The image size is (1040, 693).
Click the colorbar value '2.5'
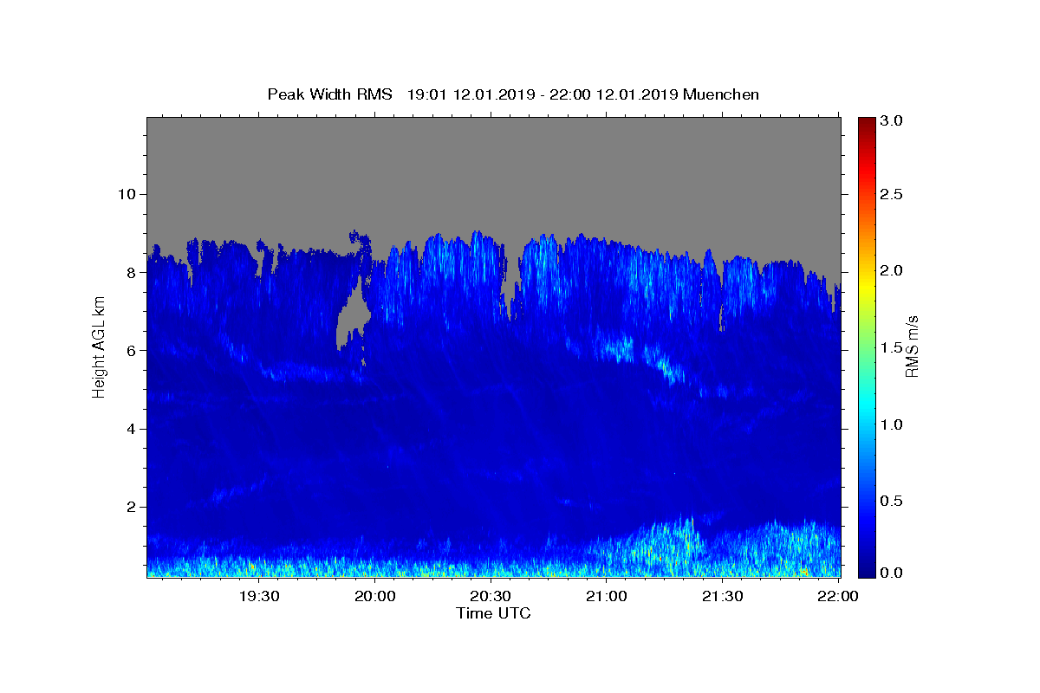coord(892,194)
